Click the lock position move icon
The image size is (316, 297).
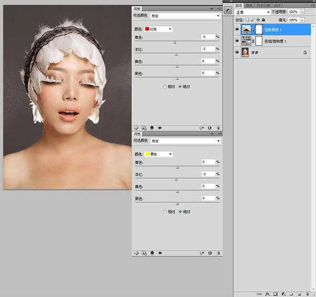(x=258, y=19)
